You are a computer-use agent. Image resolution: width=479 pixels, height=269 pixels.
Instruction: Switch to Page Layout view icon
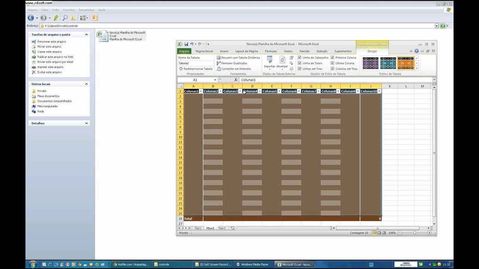coord(379,233)
